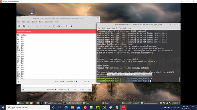Click the ENG language indicator in Windows tray

tap(178, 107)
